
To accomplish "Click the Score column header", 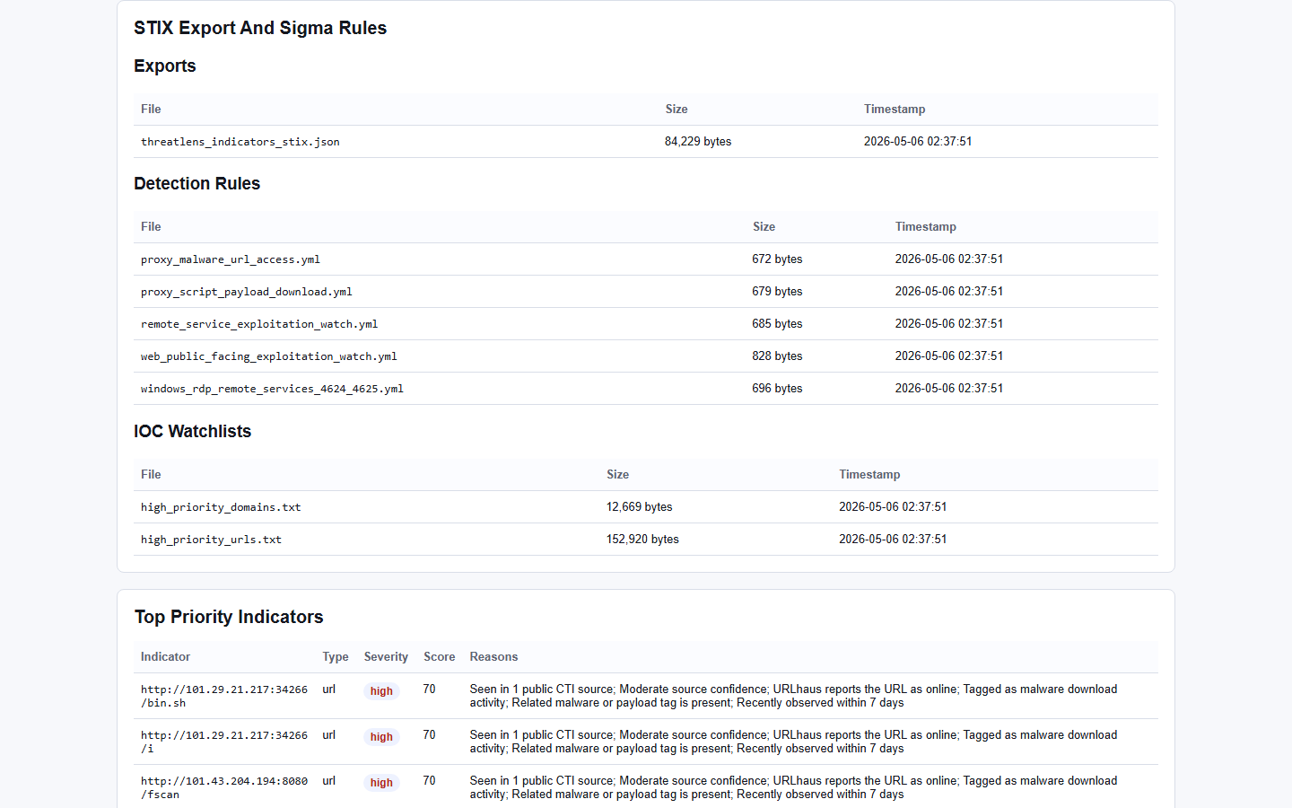I will coord(440,657).
